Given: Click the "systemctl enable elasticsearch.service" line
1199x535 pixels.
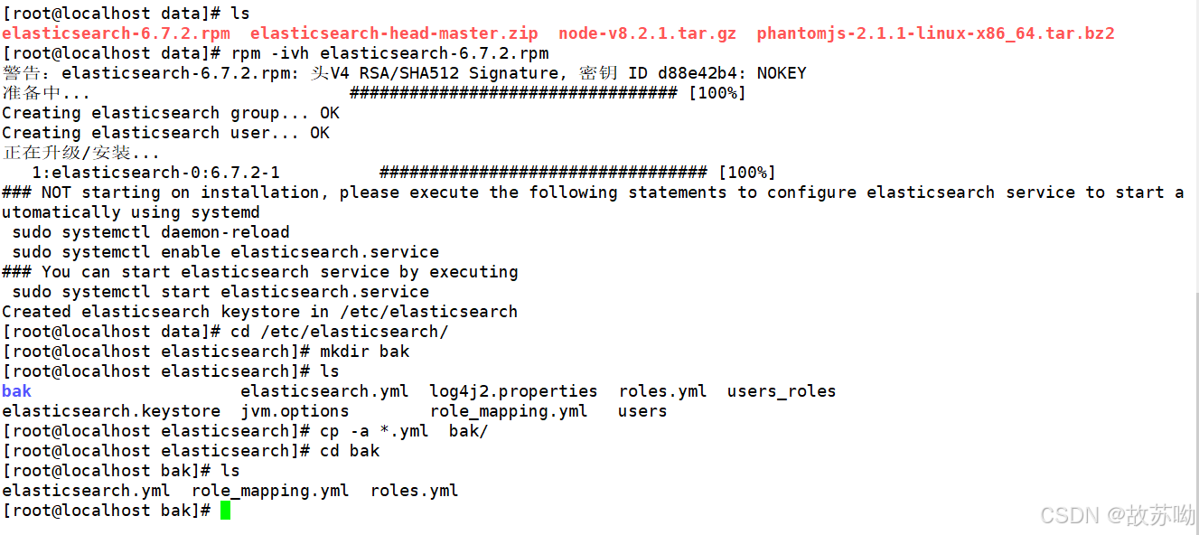Looking at the screenshot, I should click(x=225, y=252).
